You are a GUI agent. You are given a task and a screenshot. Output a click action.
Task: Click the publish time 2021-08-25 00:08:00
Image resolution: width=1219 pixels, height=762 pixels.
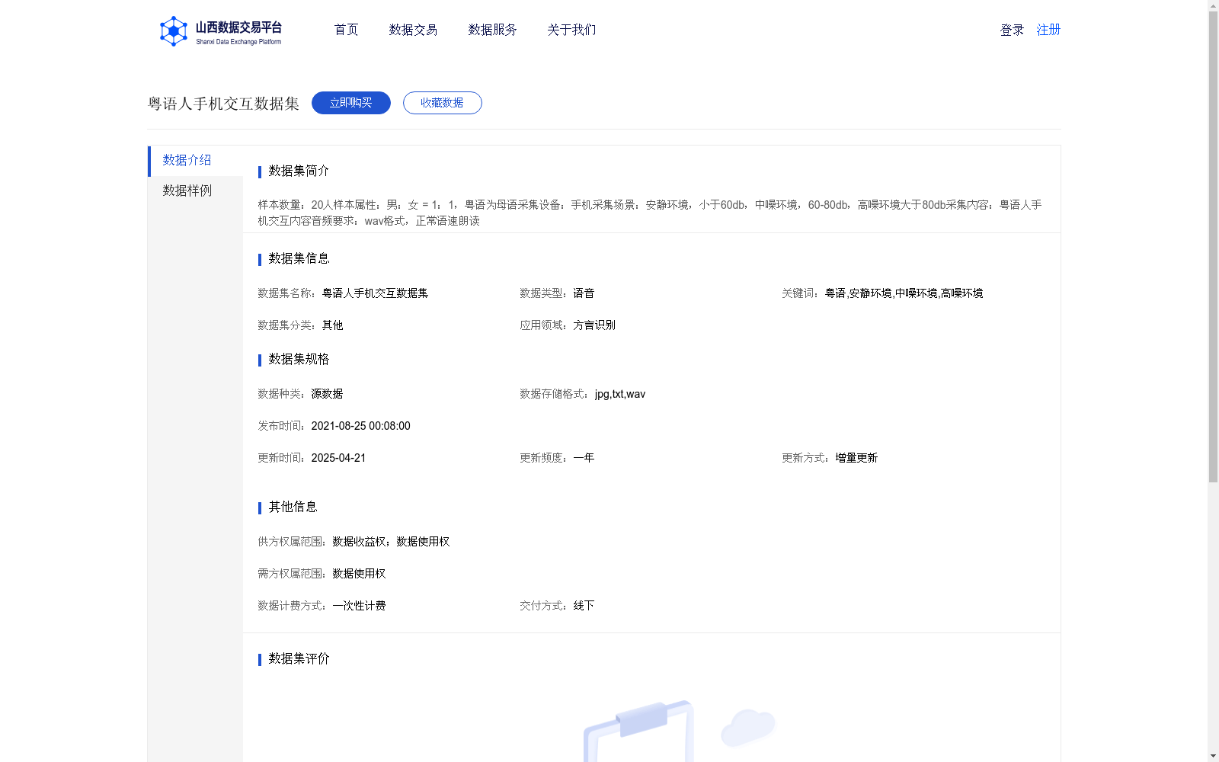pyautogui.click(x=360, y=426)
